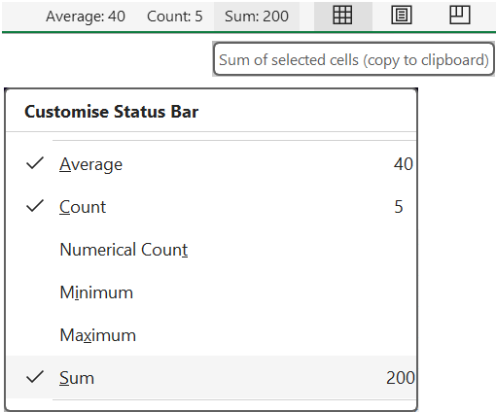This screenshot has width=496, height=412.
Task: Click the 40 value in the Average row
Action: pyautogui.click(x=404, y=164)
